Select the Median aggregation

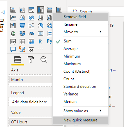click(80, 102)
